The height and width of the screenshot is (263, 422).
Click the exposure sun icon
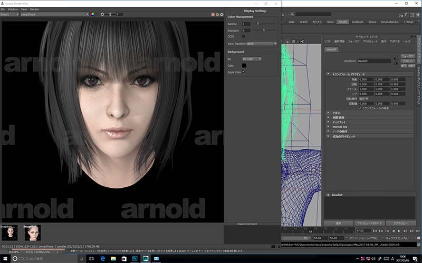coord(102,14)
